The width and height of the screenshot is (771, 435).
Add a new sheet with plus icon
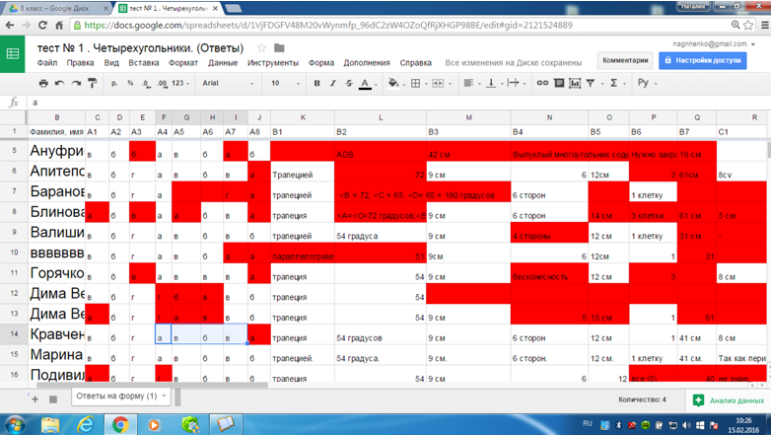click(x=36, y=397)
